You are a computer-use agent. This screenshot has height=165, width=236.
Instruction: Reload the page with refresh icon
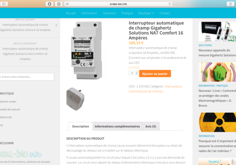(x=170, y=4)
